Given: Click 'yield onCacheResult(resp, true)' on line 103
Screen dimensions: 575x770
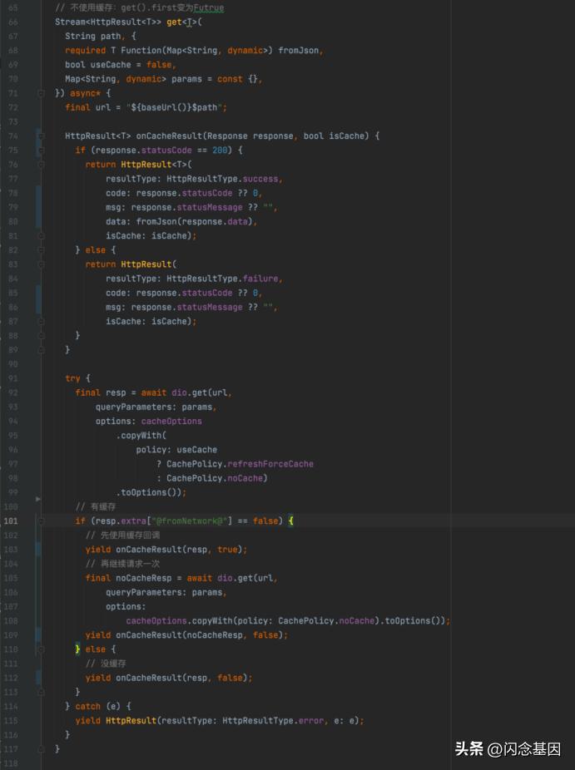Looking at the screenshot, I should (x=164, y=550).
